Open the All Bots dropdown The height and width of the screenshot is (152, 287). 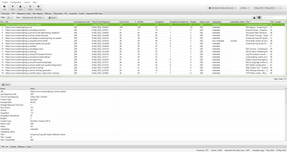point(245,8)
